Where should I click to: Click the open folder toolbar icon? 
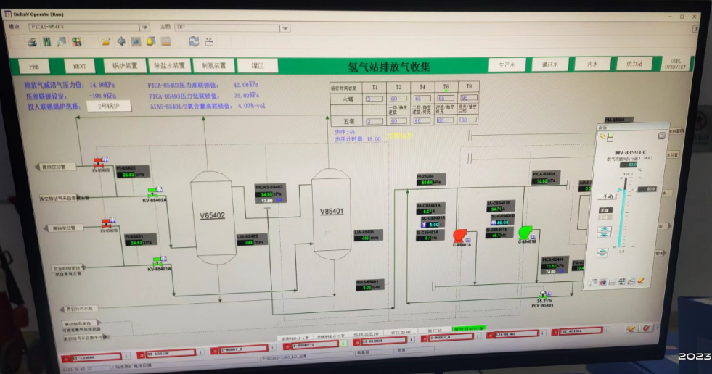(x=106, y=41)
